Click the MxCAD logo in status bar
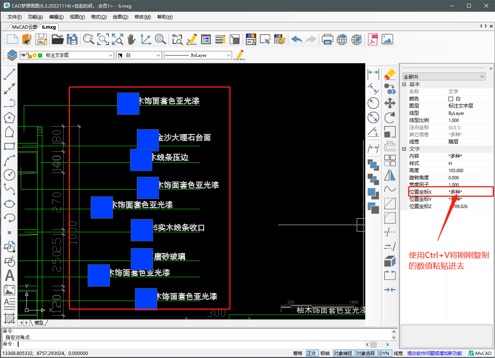This screenshot has width=495, height=358. [x=480, y=353]
